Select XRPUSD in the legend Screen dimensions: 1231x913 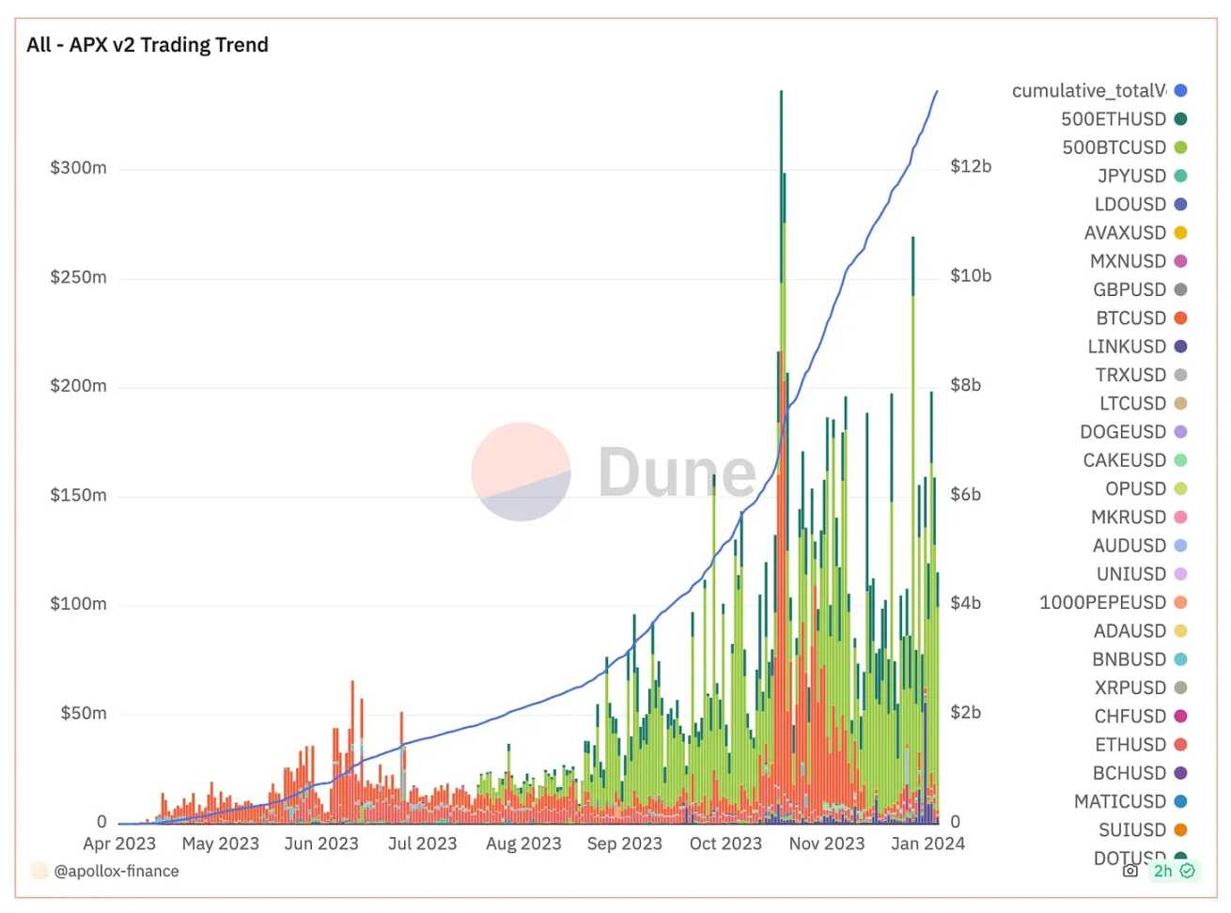coord(1141,688)
